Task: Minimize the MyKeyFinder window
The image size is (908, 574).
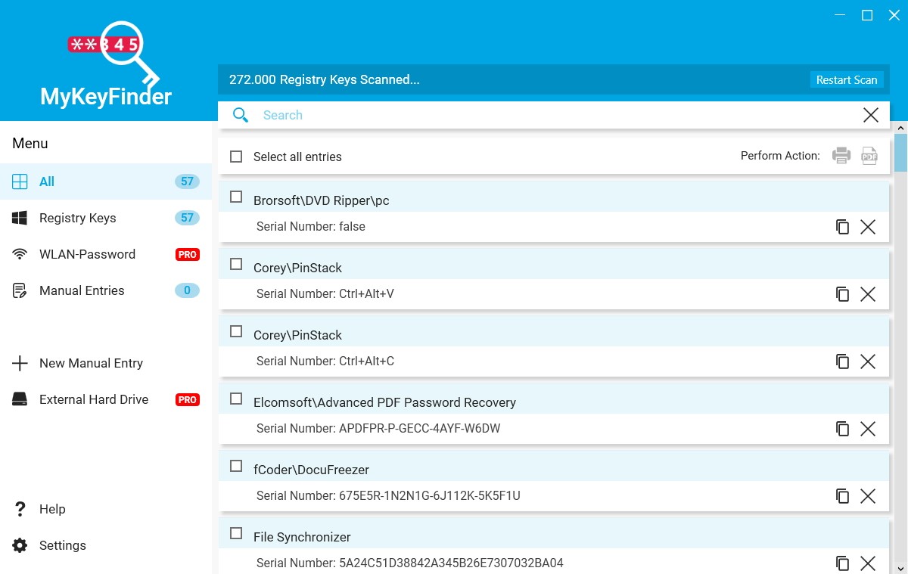Action: (x=841, y=15)
